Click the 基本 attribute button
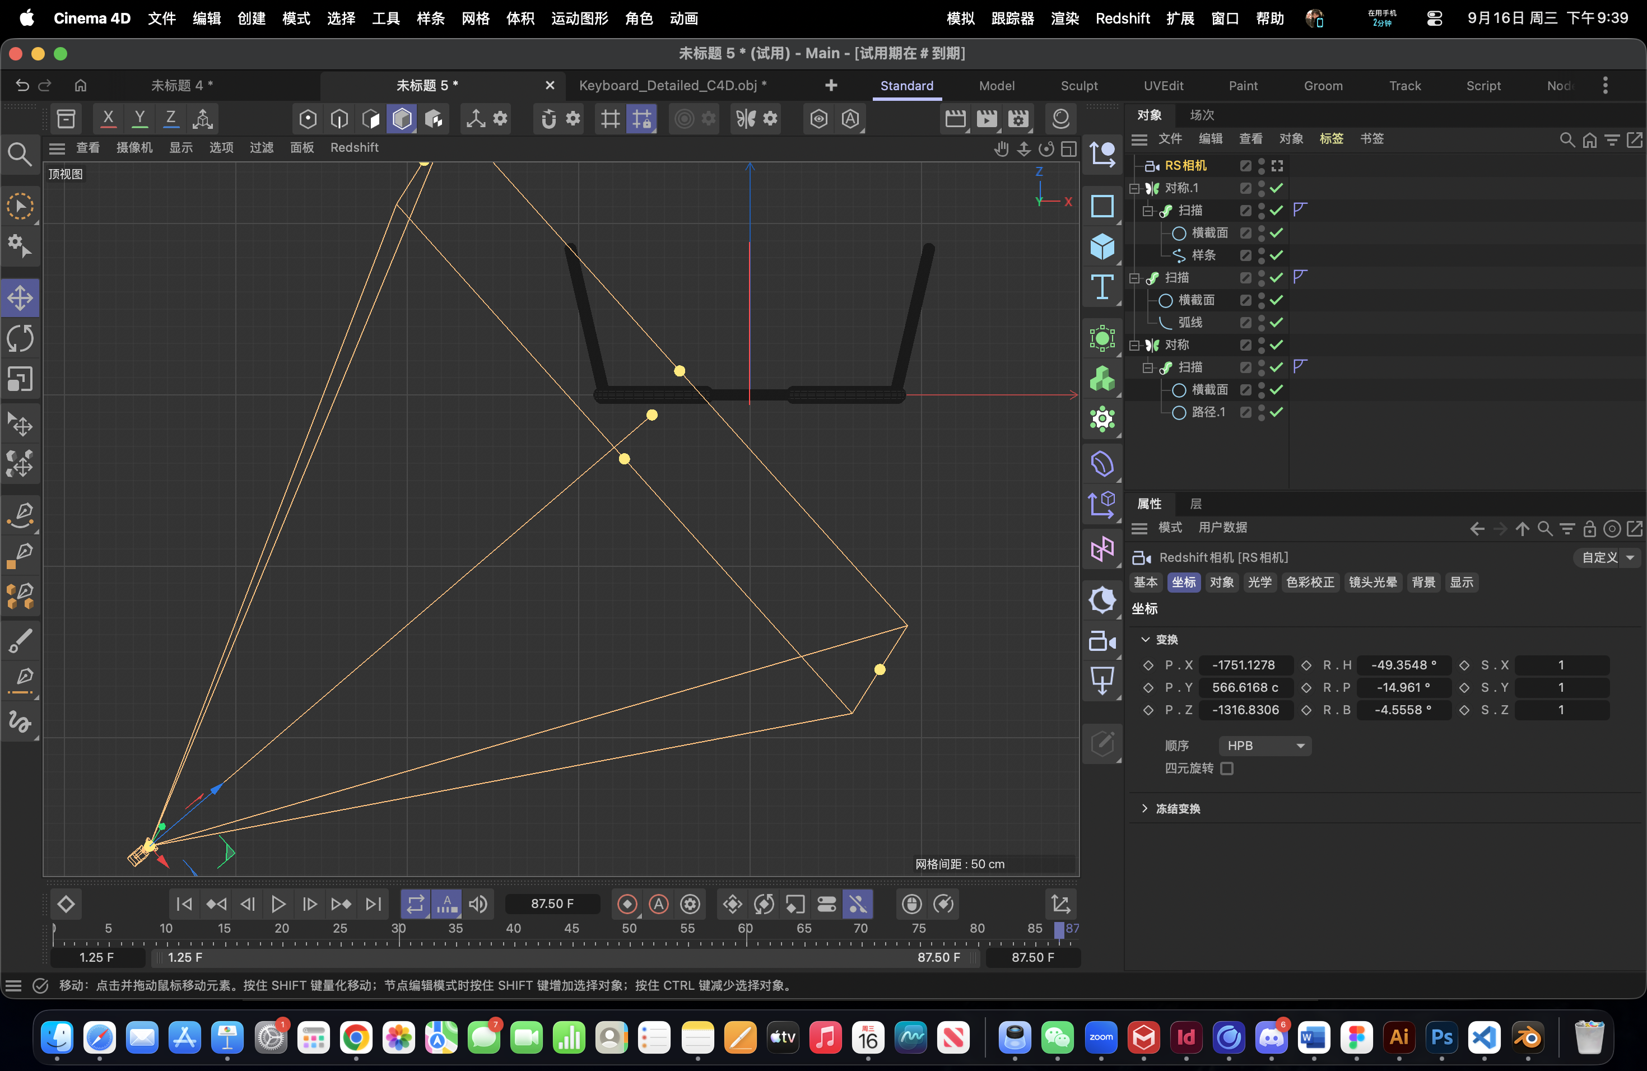The width and height of the screenshot is (1647, 1071). (x=1145, y=583)
